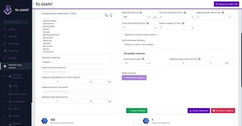
Task: Open the Инвайтер sidebar icon
Action: (x=5, y=58)
